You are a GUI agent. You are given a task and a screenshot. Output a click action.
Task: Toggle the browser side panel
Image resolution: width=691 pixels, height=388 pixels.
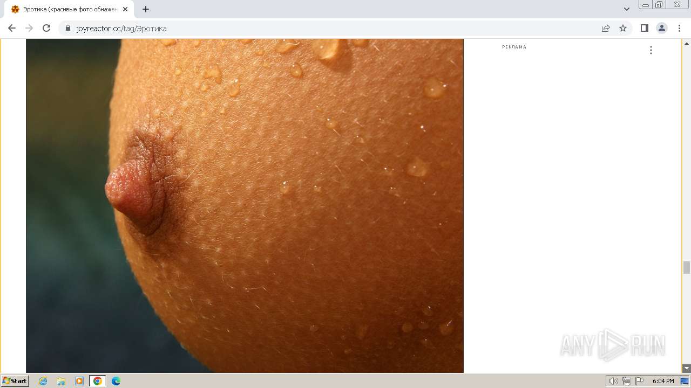[x=645, y=28]
